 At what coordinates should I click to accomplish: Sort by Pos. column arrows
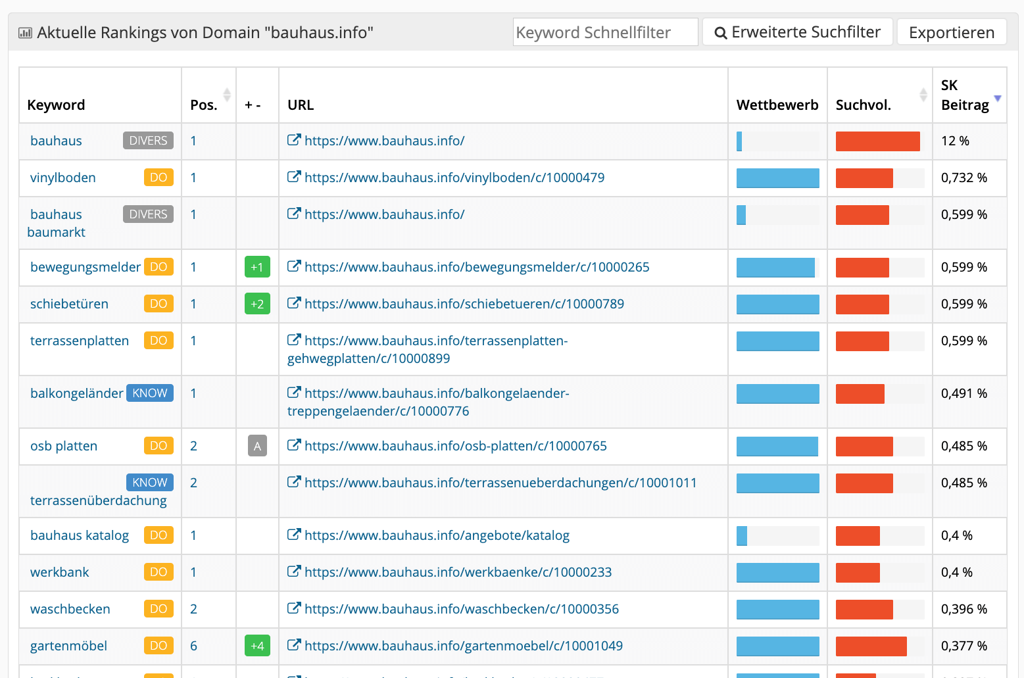point(227,95)
